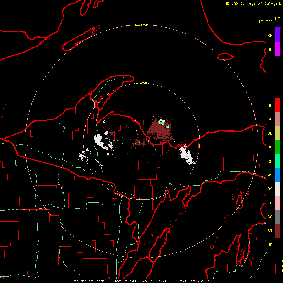This screenshot has height=283, width=283.
Task: Click the ND legend label
Action: point(270,245)
